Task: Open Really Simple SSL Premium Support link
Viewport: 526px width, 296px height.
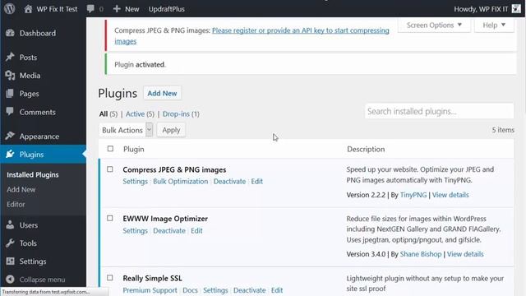Action: tap(150, 290)
